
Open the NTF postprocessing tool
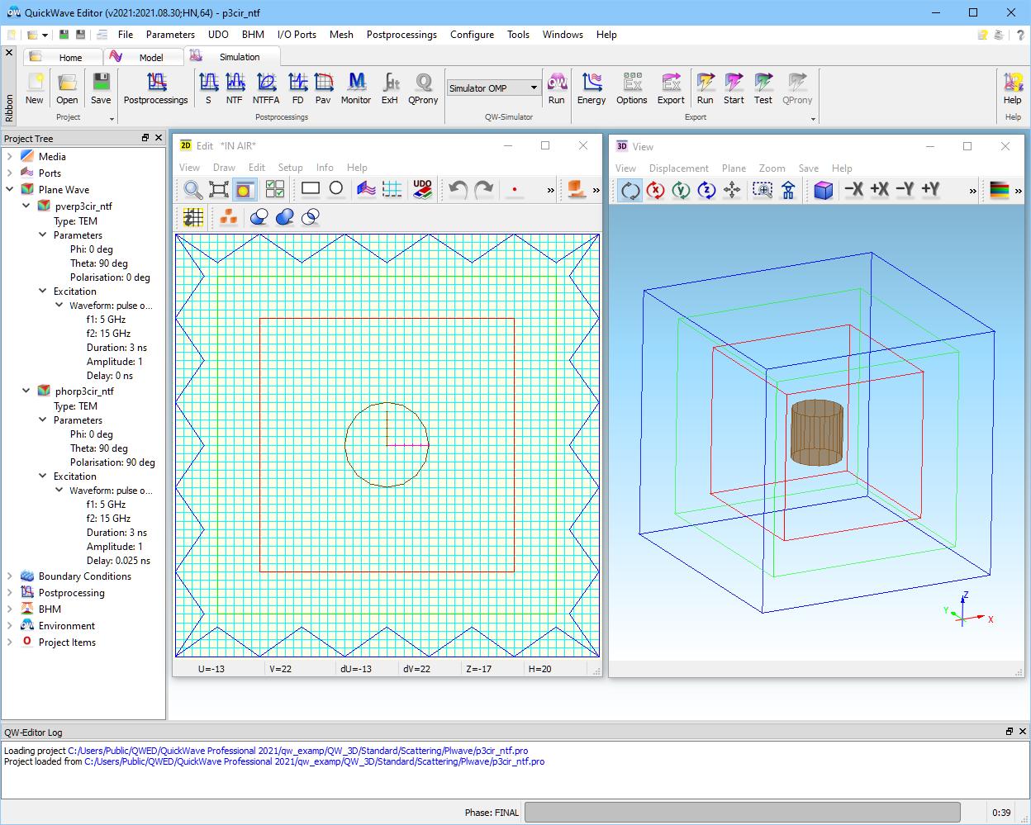click(x=235, y=88)
